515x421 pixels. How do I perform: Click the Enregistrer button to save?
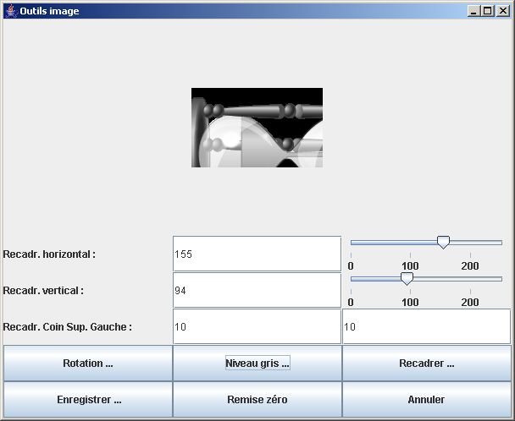click(x=88, y=400)
